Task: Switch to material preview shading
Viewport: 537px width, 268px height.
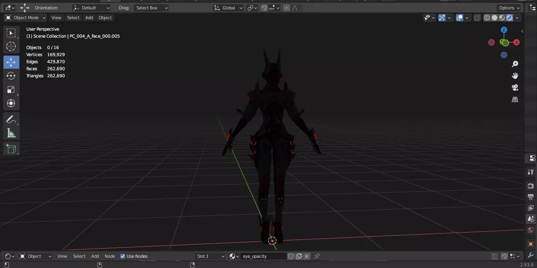Action: [x=502, y=18]
